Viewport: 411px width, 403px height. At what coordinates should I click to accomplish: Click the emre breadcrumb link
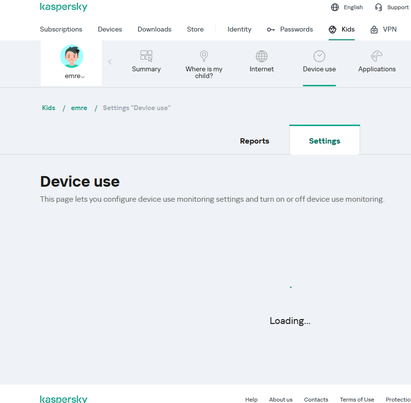[x=79, y=108]
